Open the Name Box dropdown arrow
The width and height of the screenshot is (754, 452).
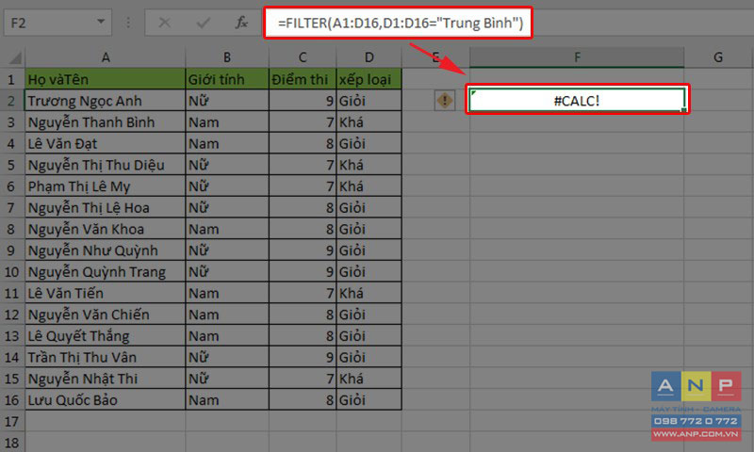point(101,22)
